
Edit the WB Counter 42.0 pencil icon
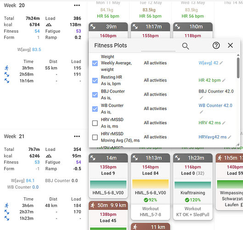201,112
